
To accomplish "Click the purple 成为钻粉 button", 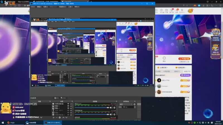I will pyautogui.click(x=185, y=75).
